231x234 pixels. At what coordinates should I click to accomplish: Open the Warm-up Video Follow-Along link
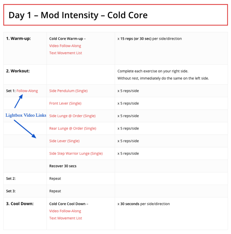pos(65,46)
